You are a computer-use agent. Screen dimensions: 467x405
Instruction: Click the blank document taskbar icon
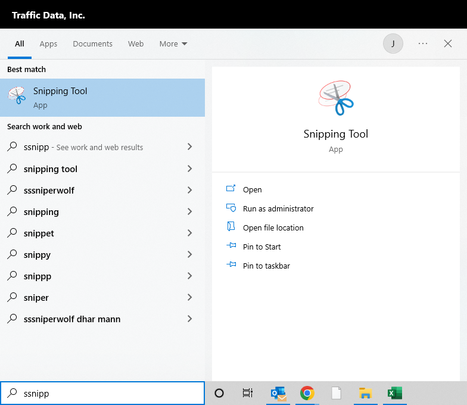point(337,393)
